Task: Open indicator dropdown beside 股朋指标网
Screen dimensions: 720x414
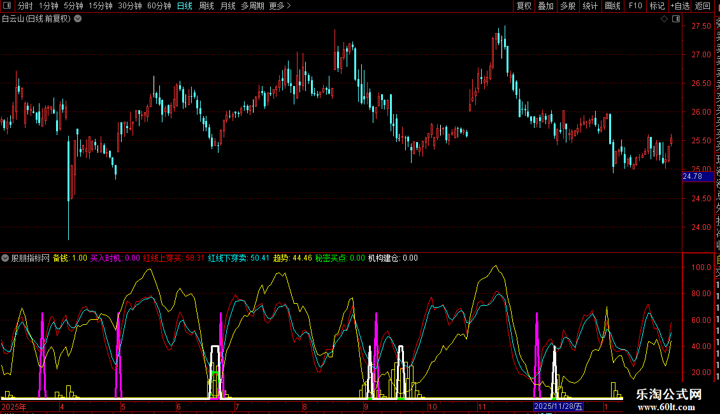Action: [x=5, y=258]
